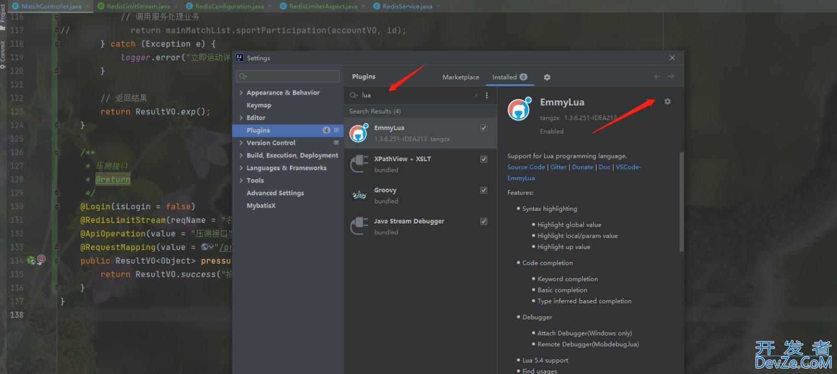Close the RedisService.java tab
The height and width of the screenshot is (374, 837).
[x=438, y=6]
